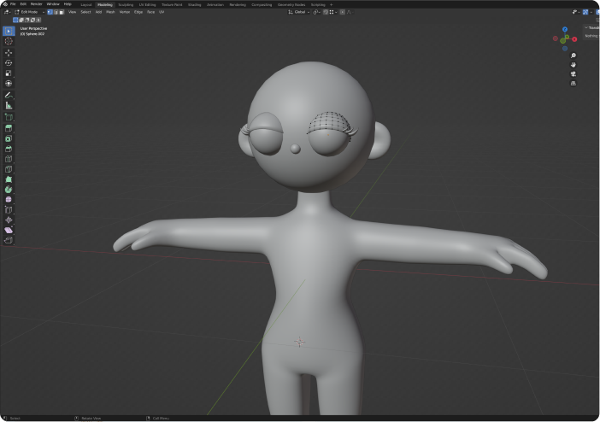
Task: Click the zoom magnifier viewport icon
Action: pyautogui.click(x=574, y=56)
